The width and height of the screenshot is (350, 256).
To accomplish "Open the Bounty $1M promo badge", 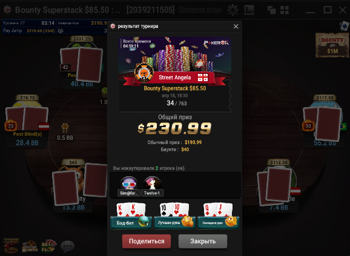I will point(332,45).
